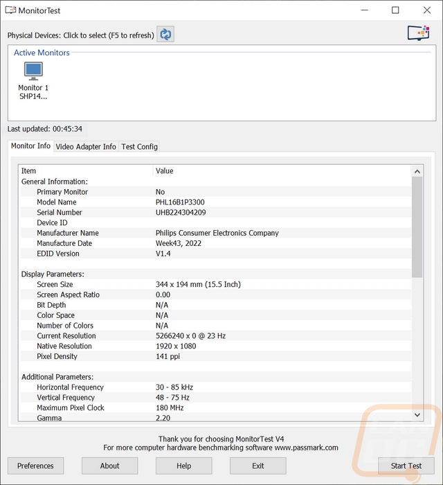Minimize the MonitorTest window
Image resolution: width=443 pixels, height=485 pixels.
tap(365, 10)
